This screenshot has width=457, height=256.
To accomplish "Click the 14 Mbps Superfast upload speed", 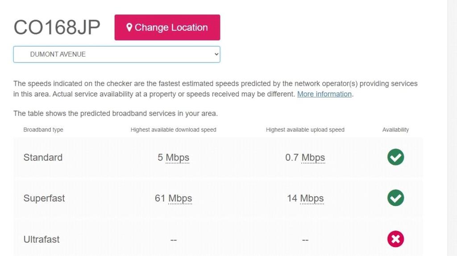I will (305, 198).
